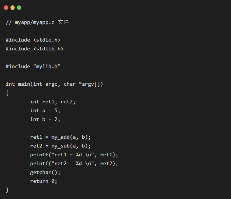Click the getchar() call

[x=44, y=173]
